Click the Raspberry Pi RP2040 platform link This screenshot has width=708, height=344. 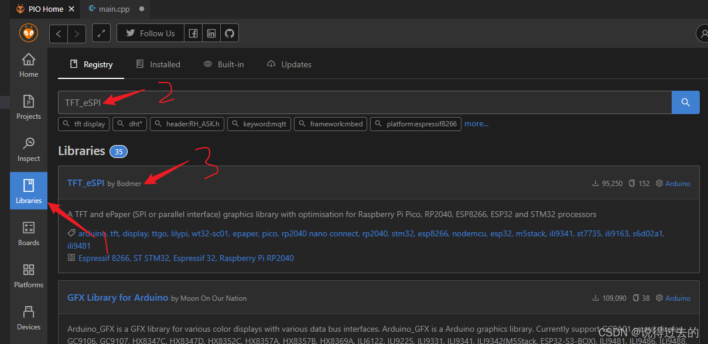pos(256,258)
